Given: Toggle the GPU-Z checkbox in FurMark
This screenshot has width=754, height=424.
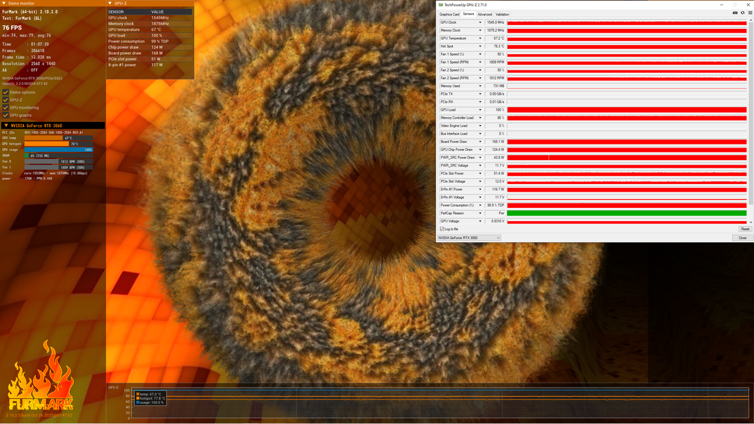Looking at the screenshot, I should click(6, 100).
